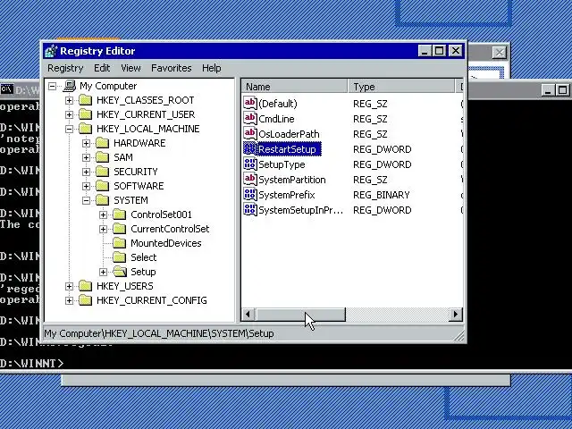Click the CurrentControlSet folder icon
Viewport: 572px width, 429px height.
click(120, 229)
